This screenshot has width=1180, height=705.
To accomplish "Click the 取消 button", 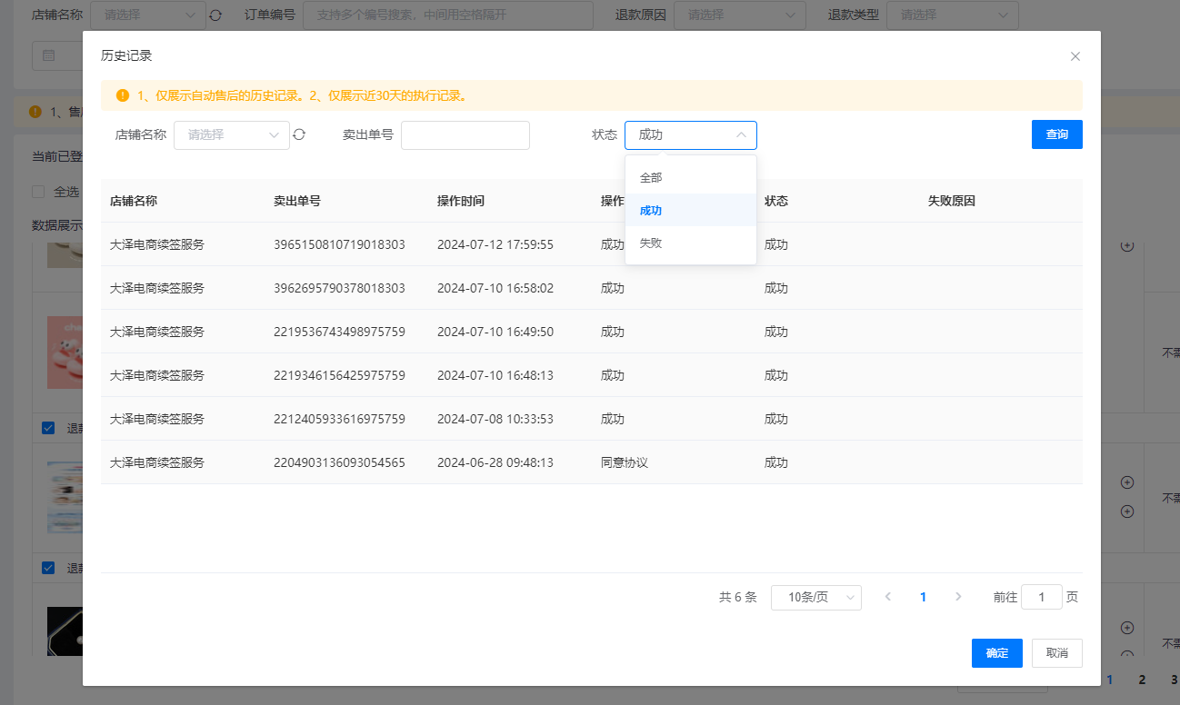I will [x=1057, y=653].
